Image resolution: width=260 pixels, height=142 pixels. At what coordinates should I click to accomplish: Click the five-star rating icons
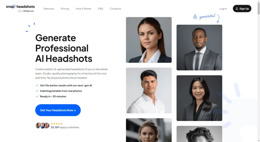(x=57, y=124)
